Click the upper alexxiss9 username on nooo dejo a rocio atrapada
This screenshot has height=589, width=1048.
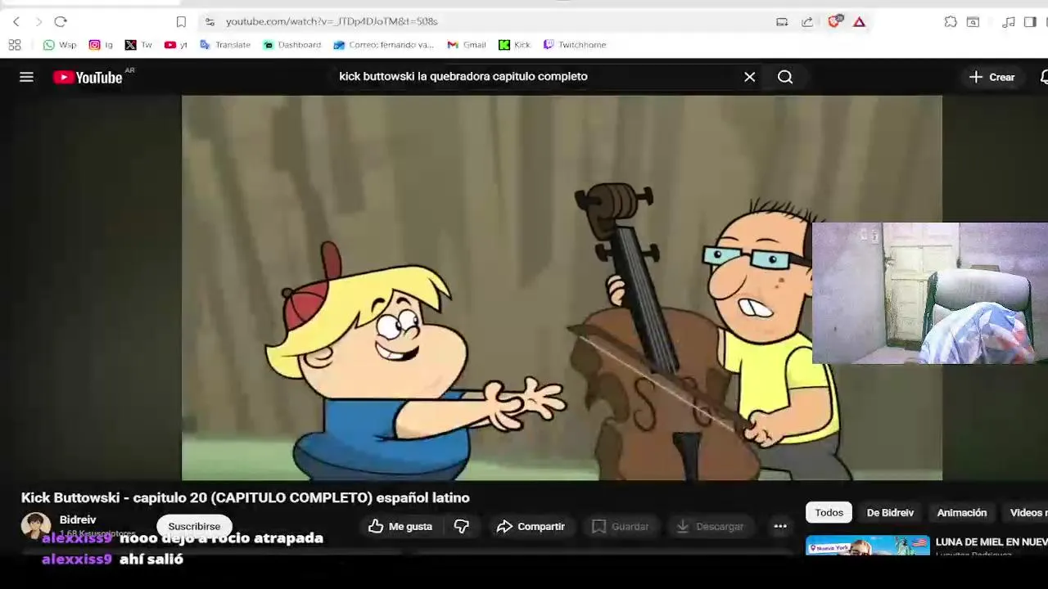click(x=77, y=538)
